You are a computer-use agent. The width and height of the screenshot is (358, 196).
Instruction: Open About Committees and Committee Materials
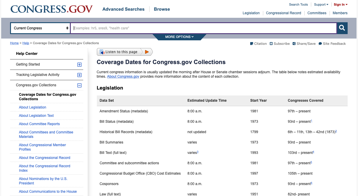point(46,134)
